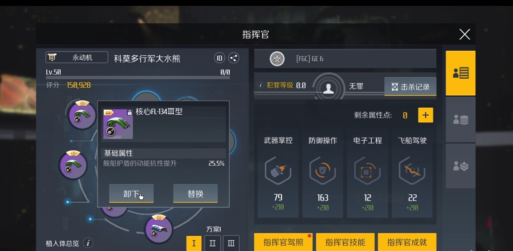
Task: Open 指挥官技能 commander skills
Action: pos(345,242)
